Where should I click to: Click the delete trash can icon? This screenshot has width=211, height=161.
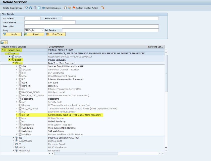click(x=30, y=8)
